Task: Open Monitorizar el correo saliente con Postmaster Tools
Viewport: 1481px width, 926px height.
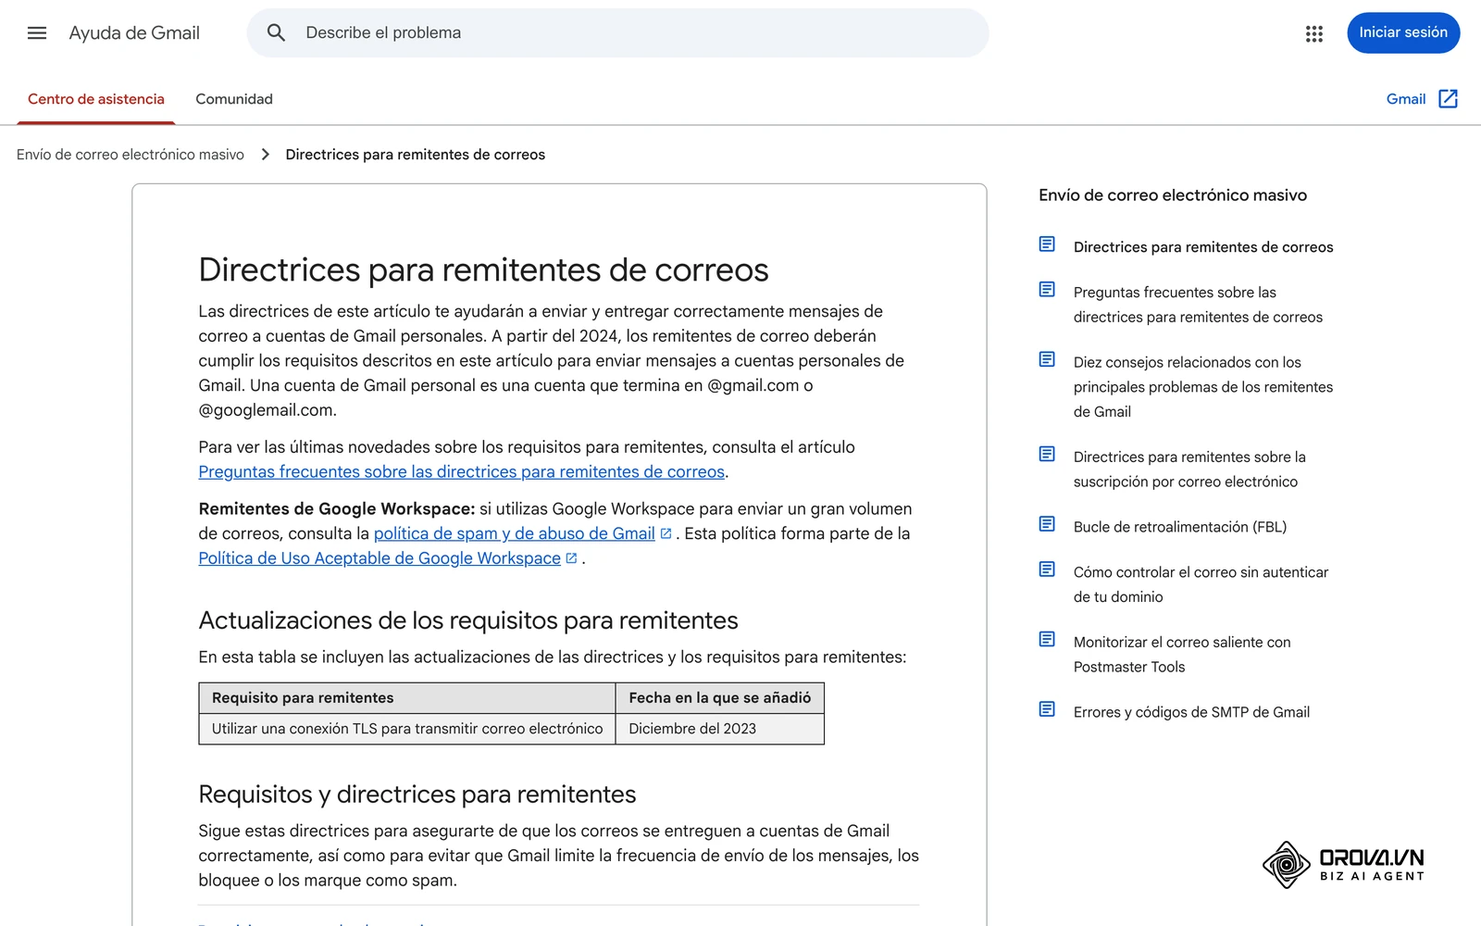Action: pos(1182,655)
